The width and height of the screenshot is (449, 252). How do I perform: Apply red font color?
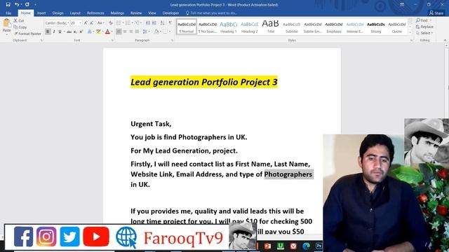click(x=107, y=31)
